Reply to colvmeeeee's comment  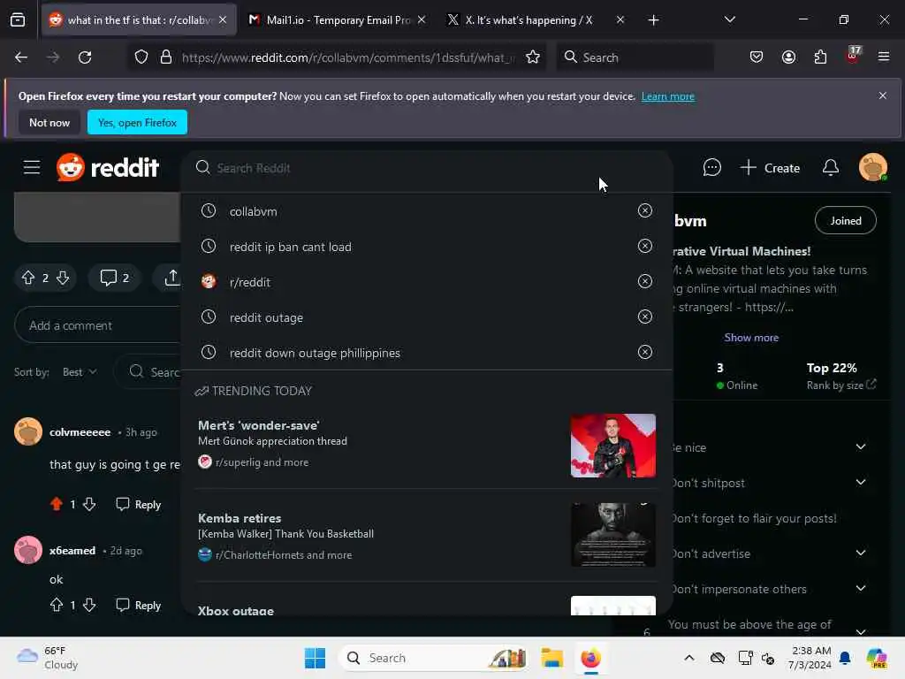[139, 504]
